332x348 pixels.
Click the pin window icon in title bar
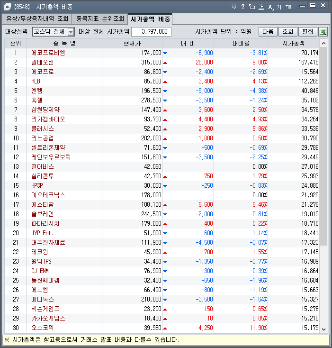[261, 7]
